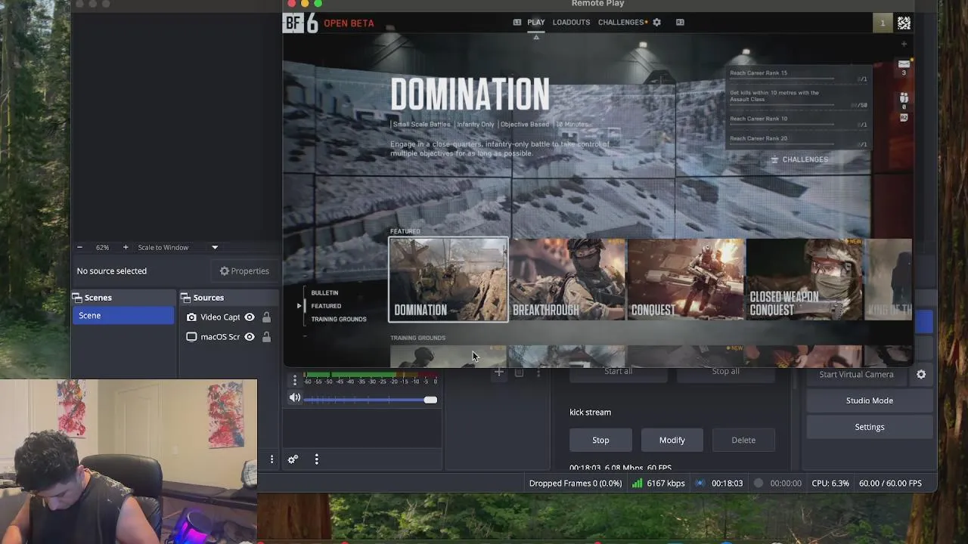Screen dimensions: 968x544
Task: Click the Dropped Frames status text
Action: (x=576, y=484)
